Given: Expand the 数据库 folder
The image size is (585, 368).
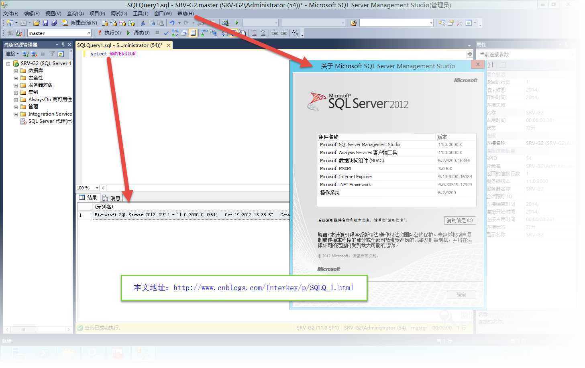Looking at the screenshot, I should coord(16,71).
